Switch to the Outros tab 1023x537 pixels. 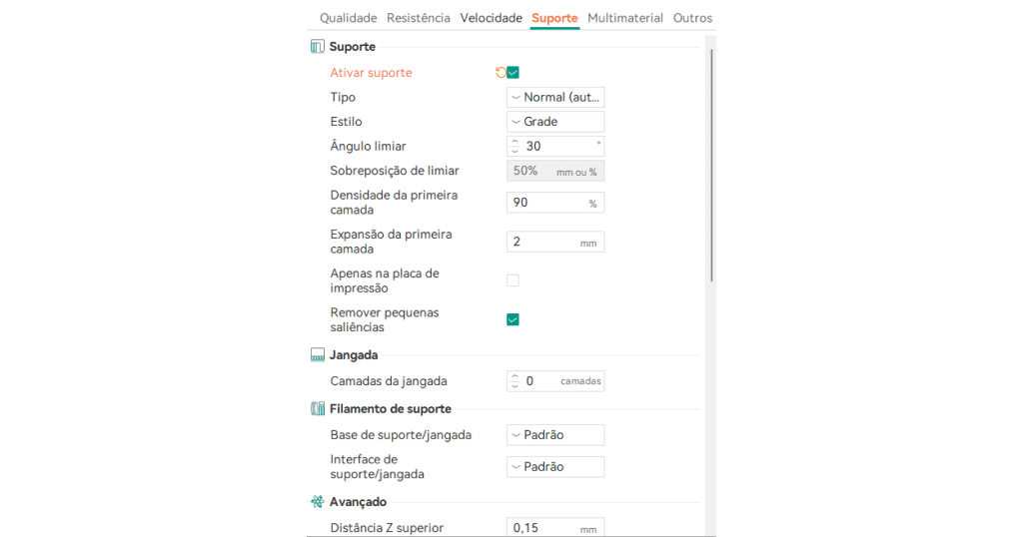(x=692, y=18)
